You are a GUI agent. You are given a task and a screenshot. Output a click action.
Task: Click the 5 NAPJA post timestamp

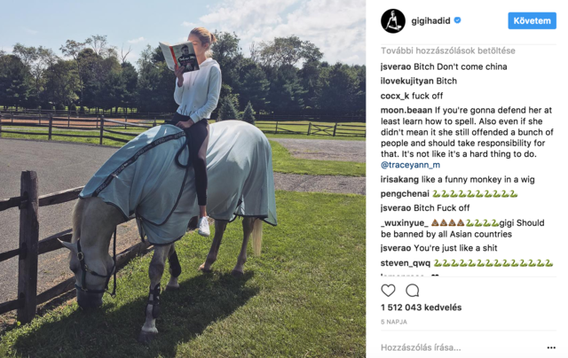click(394, 322)
